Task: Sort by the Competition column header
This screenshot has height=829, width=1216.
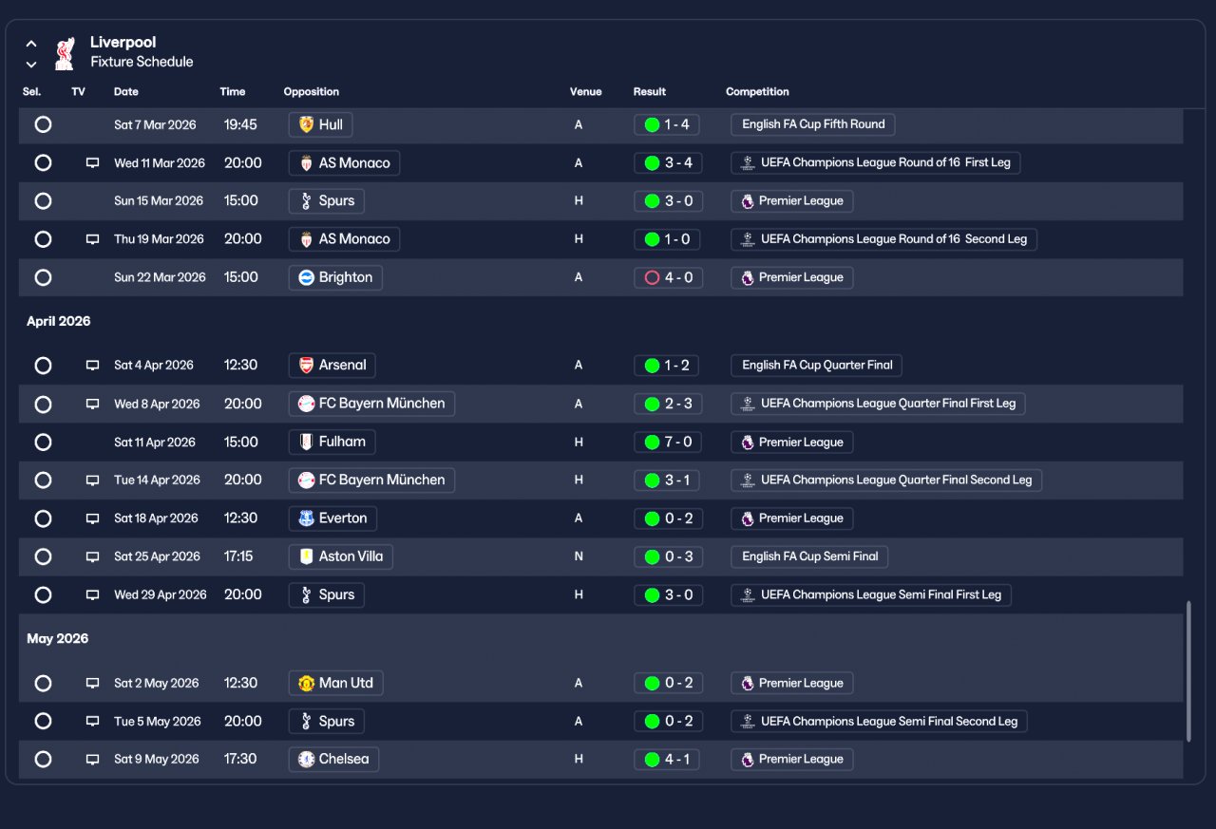Action: pyautogui.click(x=757, y=92)
